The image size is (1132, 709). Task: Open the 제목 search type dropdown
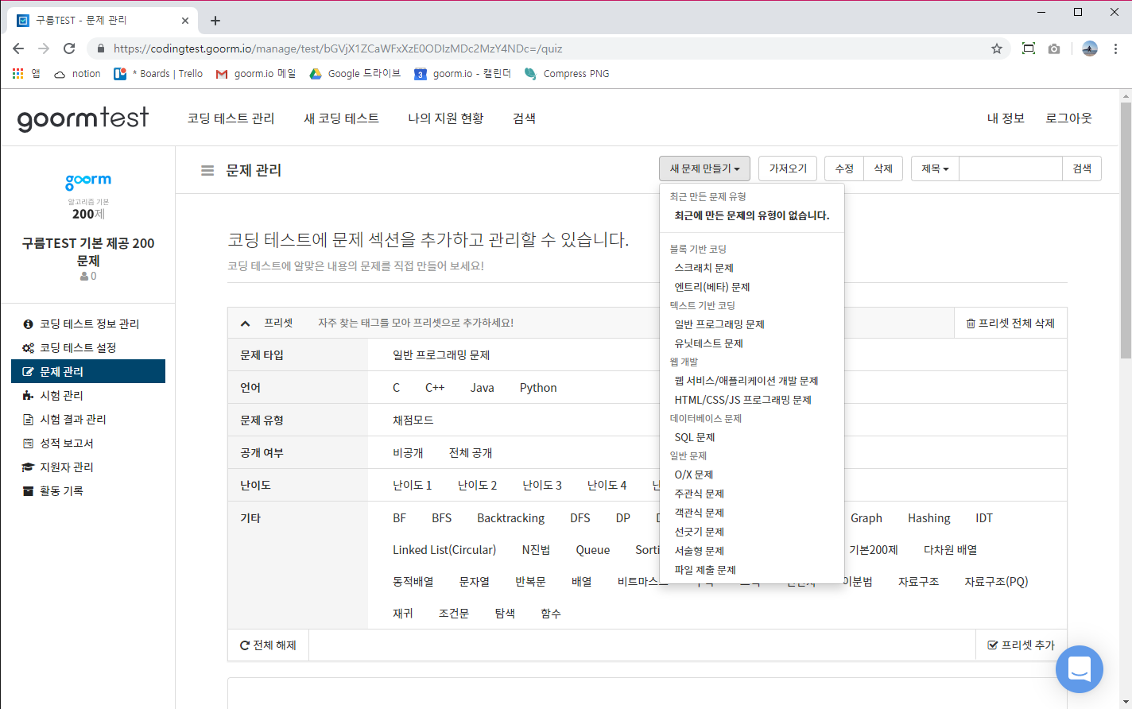(x=935, y=168)
